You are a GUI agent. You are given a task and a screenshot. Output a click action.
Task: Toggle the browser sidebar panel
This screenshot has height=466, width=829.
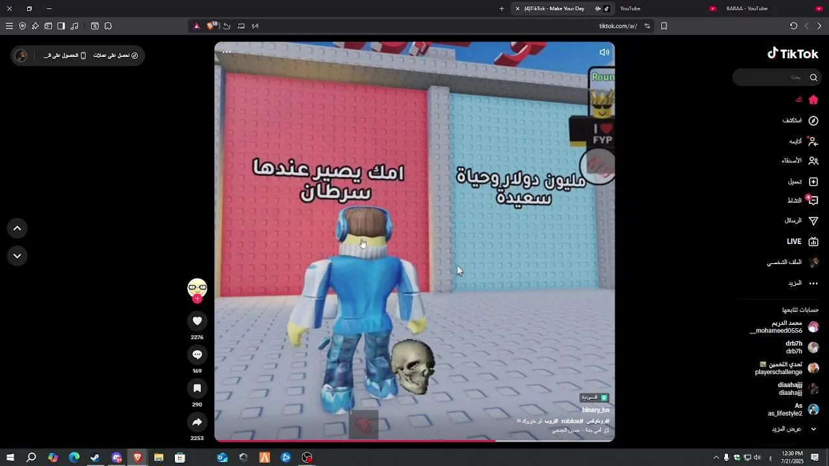61,26
